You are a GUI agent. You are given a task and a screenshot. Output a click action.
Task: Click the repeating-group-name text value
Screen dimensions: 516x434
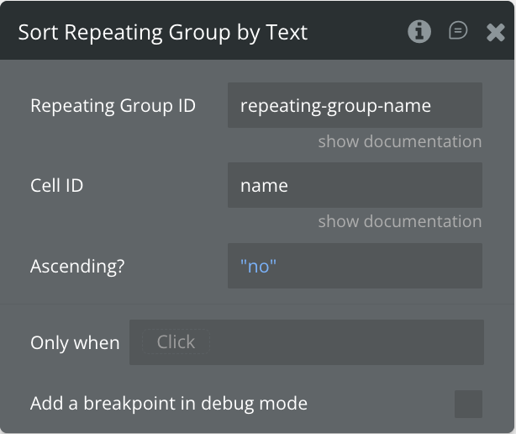(335, 106)
